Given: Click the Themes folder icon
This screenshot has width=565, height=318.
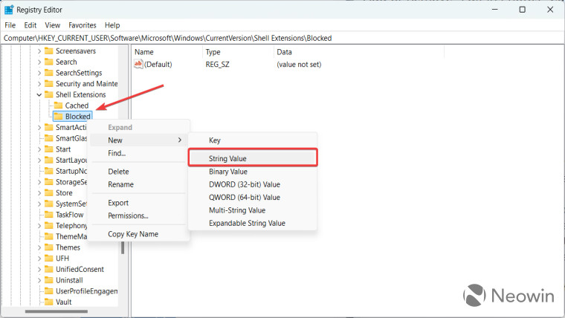Looking at the screenshot, I should point(48,247).
